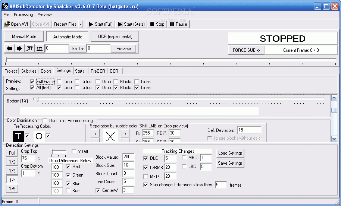Enable Preview row Lines checkbox
Image resolution: width=341 pixels, height=206 pixels.
point(137,82)
